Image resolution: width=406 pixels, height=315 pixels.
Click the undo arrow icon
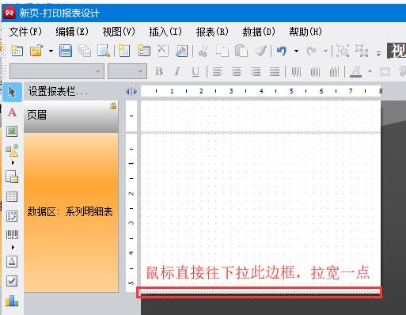[x=282, y=51]
